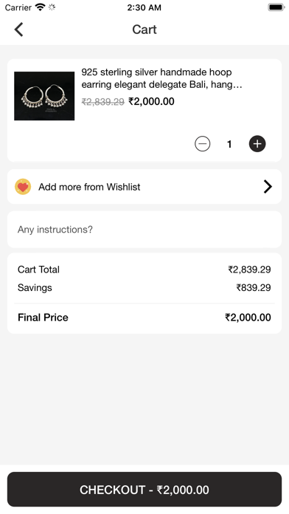289x514 pixels.
Task: Tap the Checkout ₹2,000.00 button
Action: (x=144, y=490)
